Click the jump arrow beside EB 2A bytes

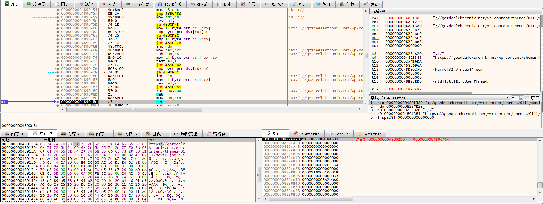(104, 14)
